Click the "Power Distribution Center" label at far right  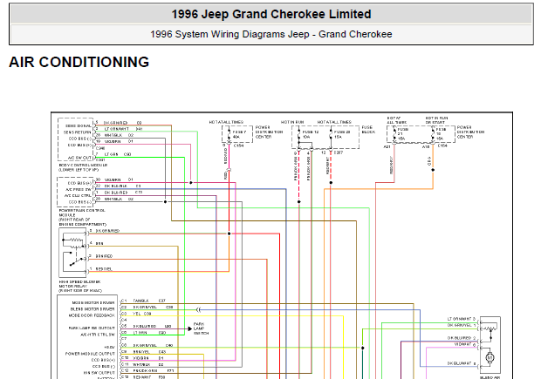pos(470,132)
